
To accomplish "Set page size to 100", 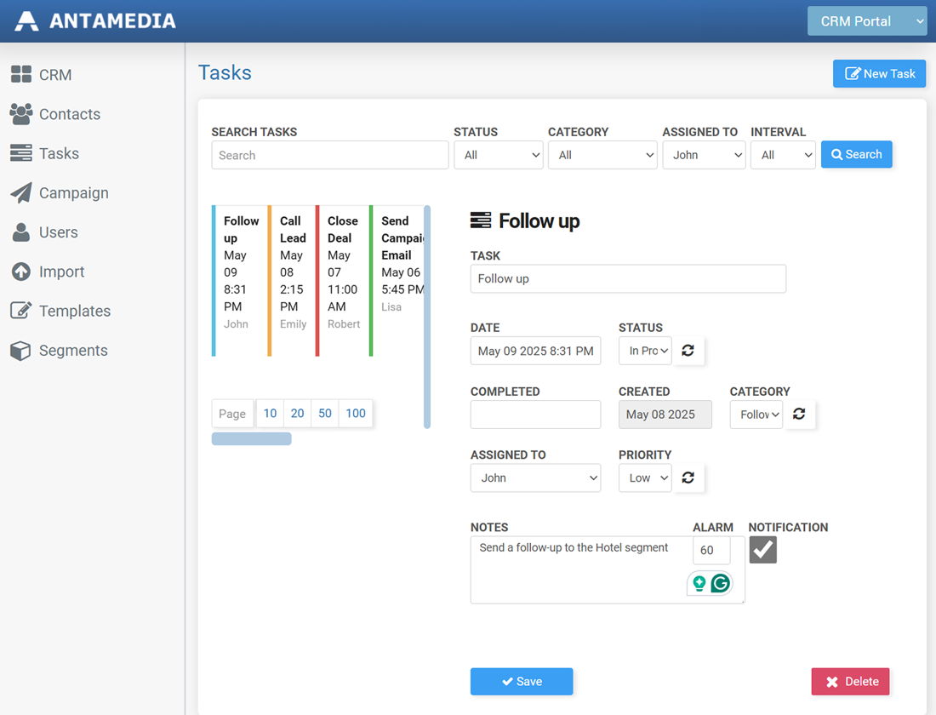I will [x=355, y=414].
